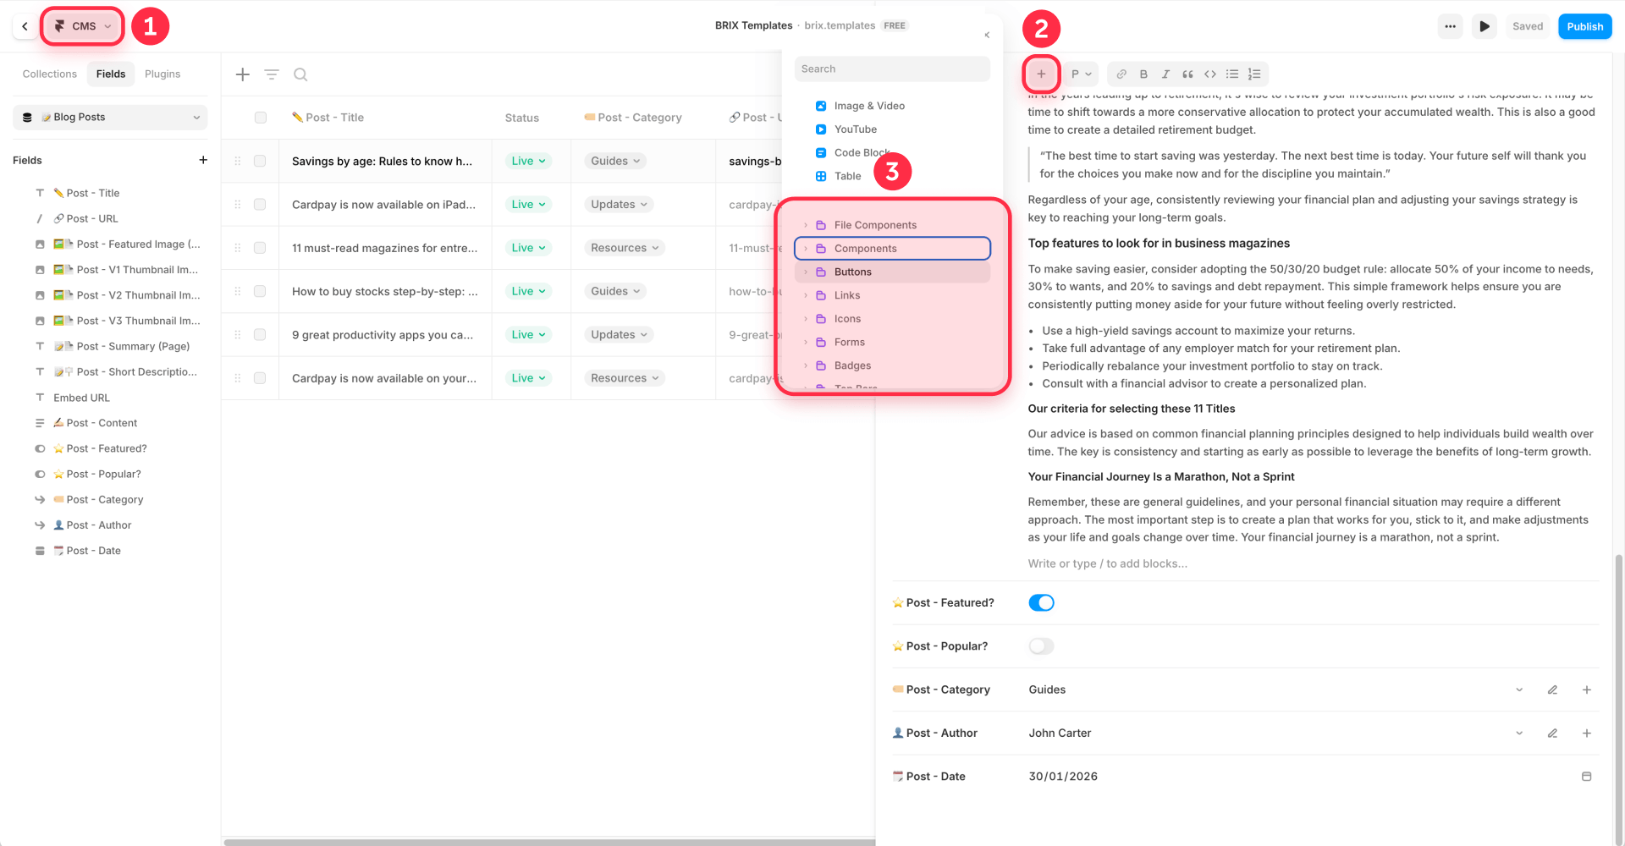Edit the Post - Author pencil icon
This screenshot has width=1625, height=846.
pos(1552,733)
